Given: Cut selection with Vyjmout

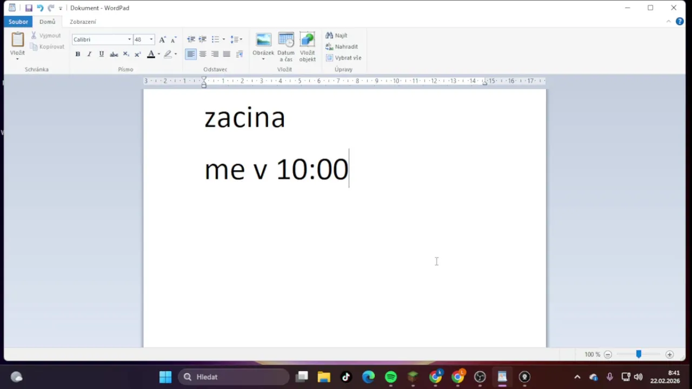Looking at the screenshot, I should (x=46, y=36).
